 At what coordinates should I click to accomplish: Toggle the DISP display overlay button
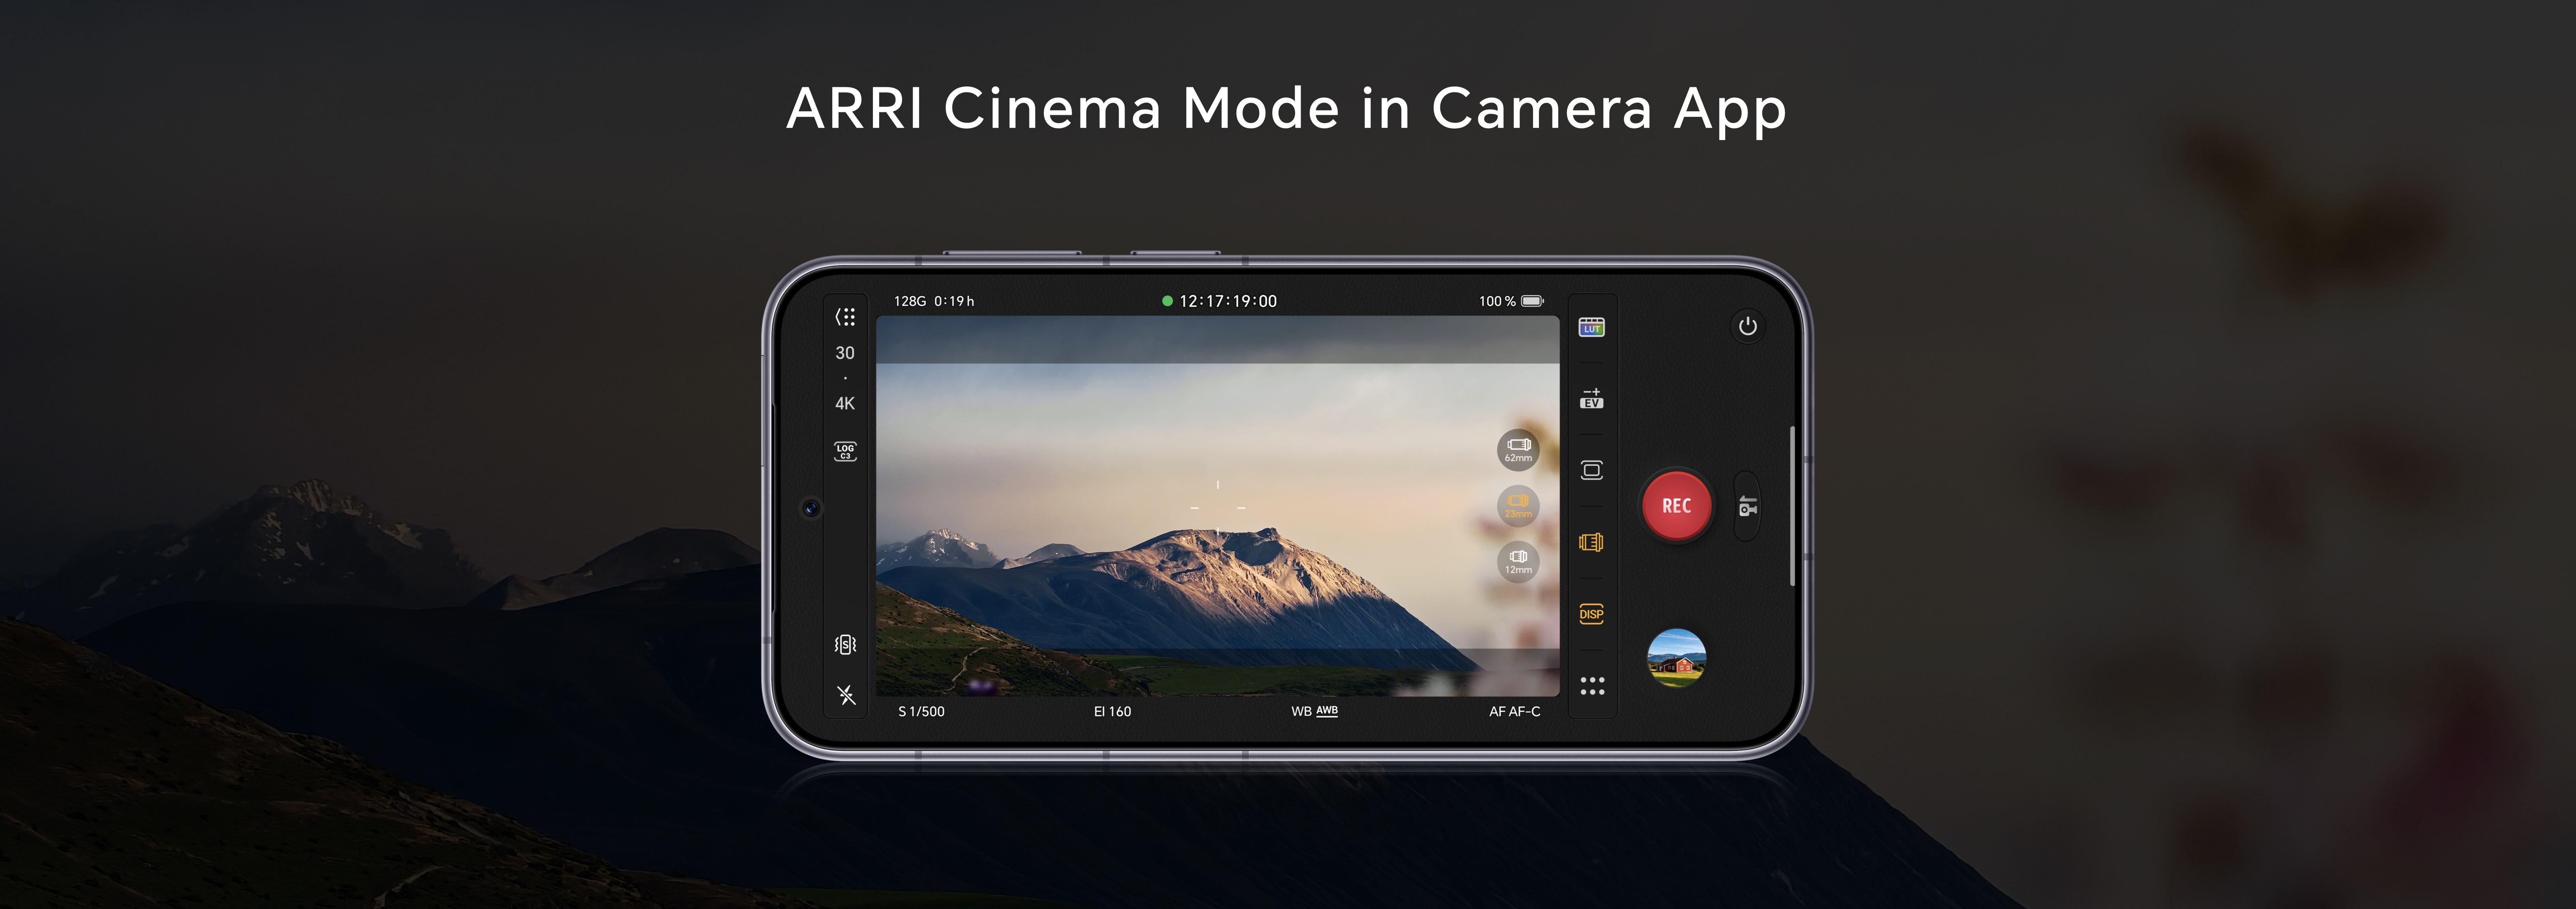1591,614
